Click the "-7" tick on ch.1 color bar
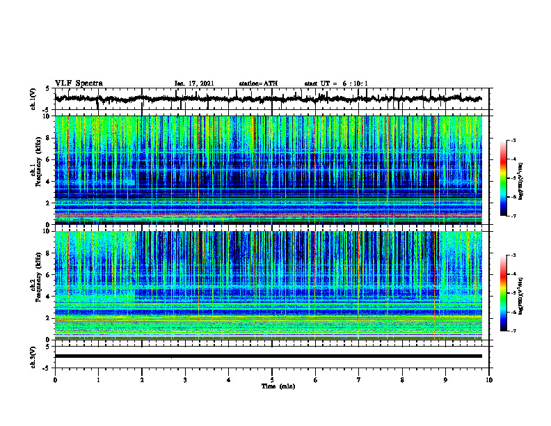The image size is (551, 426). tap(513, 216)
